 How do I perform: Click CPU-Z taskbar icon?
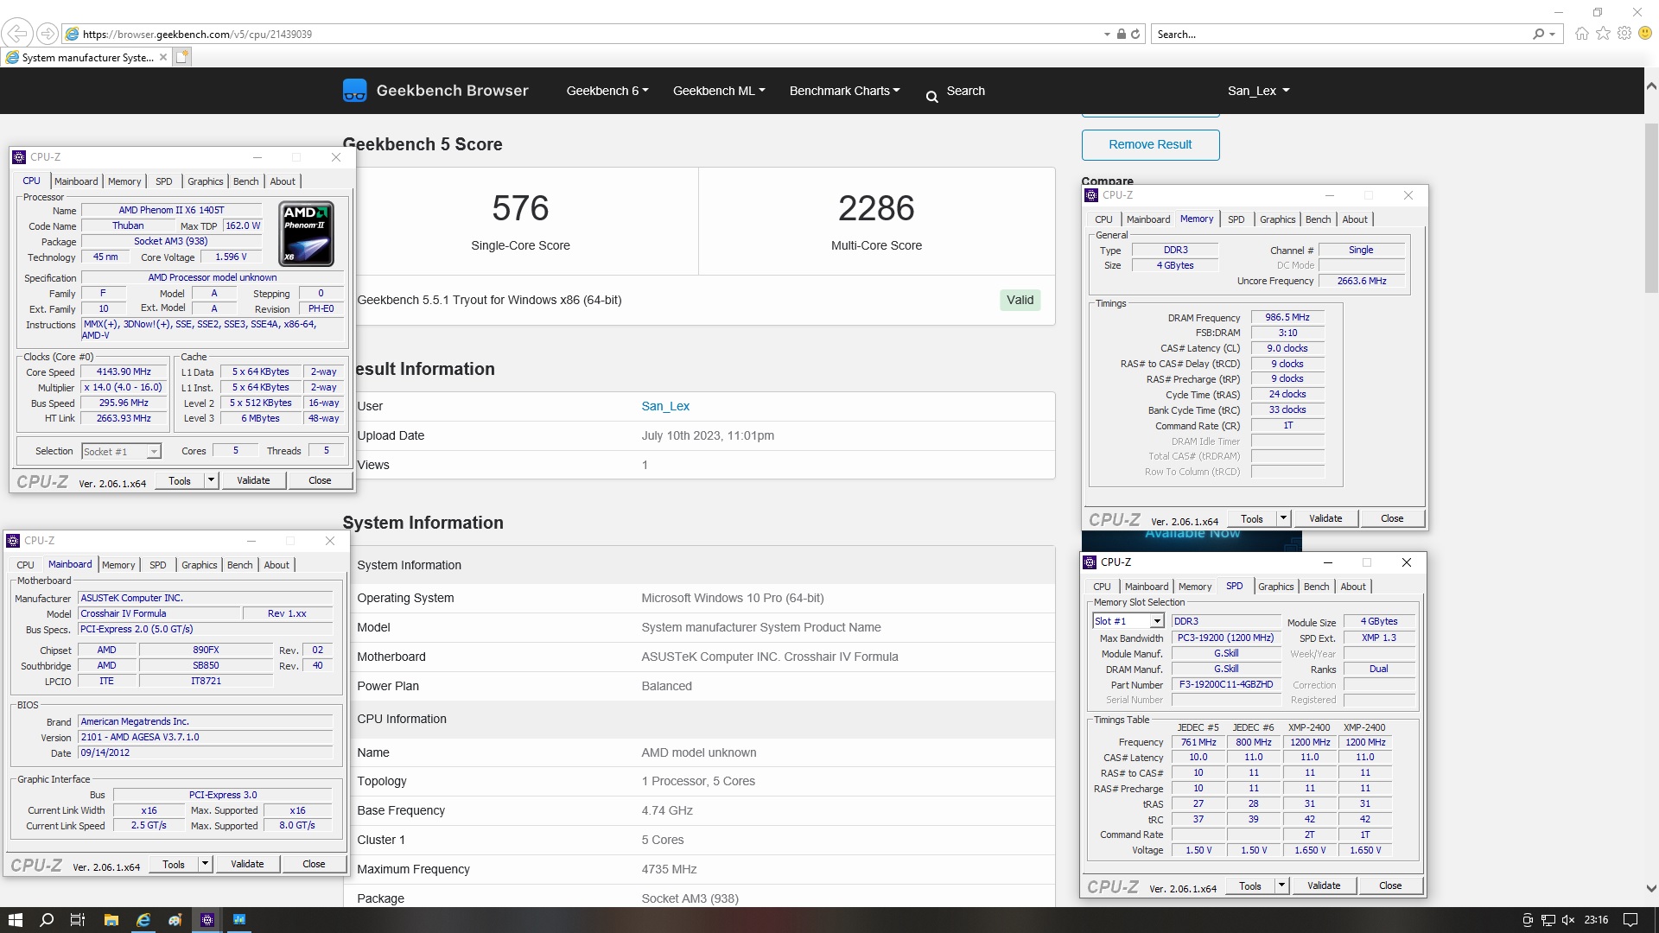pos(207,920)
